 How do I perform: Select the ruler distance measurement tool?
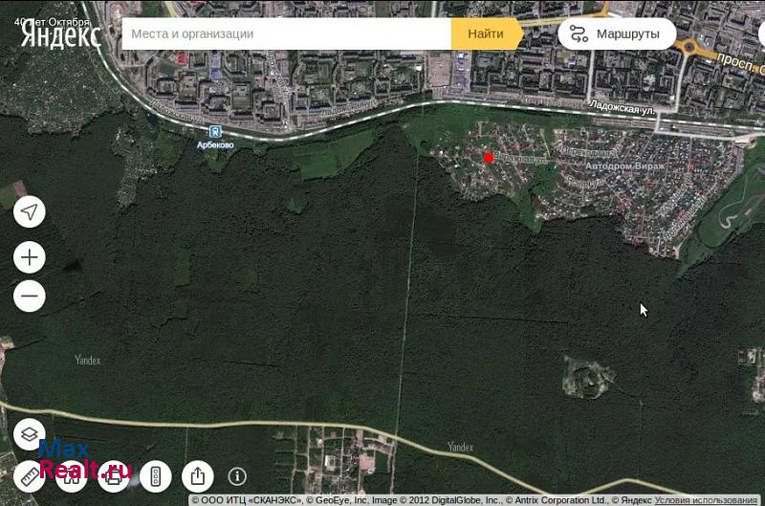coord(30,475)
